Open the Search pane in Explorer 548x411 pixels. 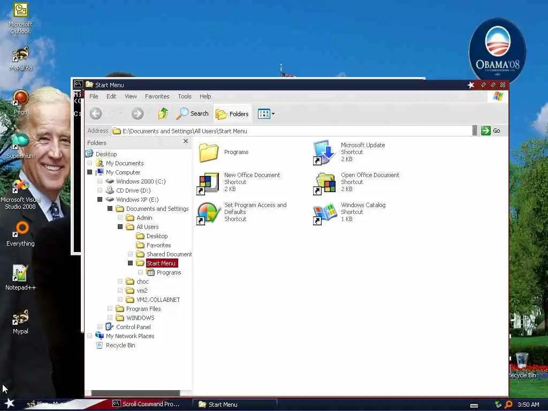point(193,113)
